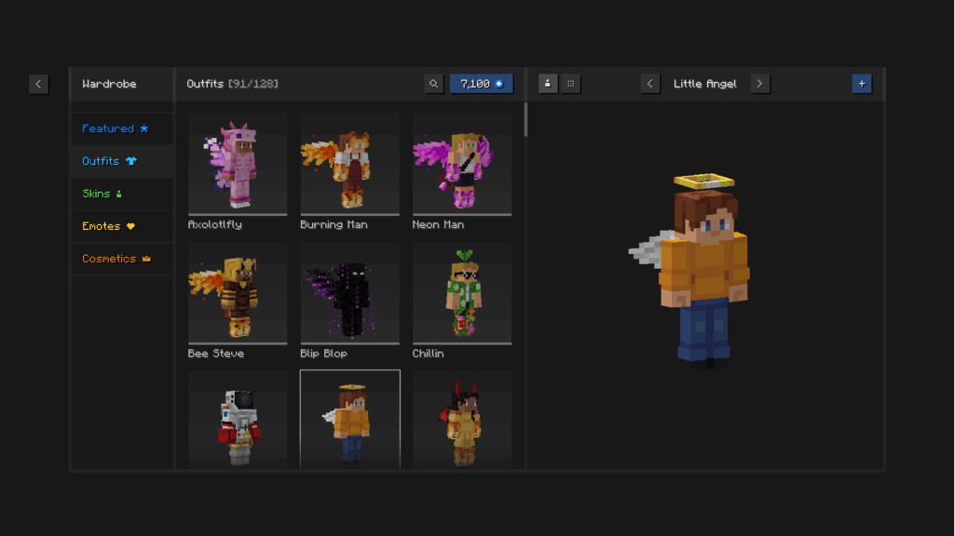
Task: Open the Cosmetics category
Action: coord(122,259)
